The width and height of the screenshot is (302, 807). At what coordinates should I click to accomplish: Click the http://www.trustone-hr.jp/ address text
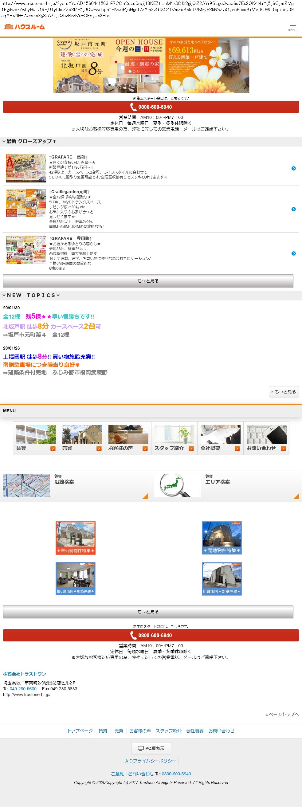click(27, 695)
